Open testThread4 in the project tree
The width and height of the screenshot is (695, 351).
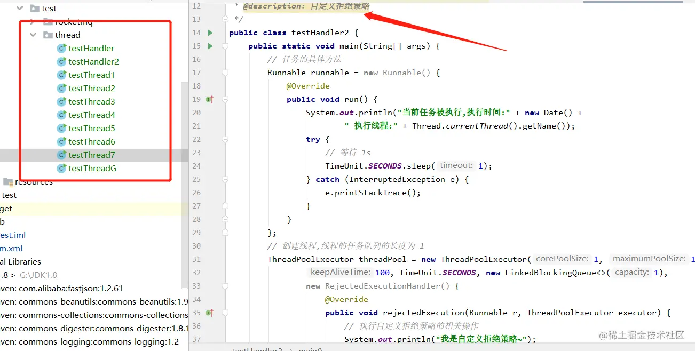[92, 115]
